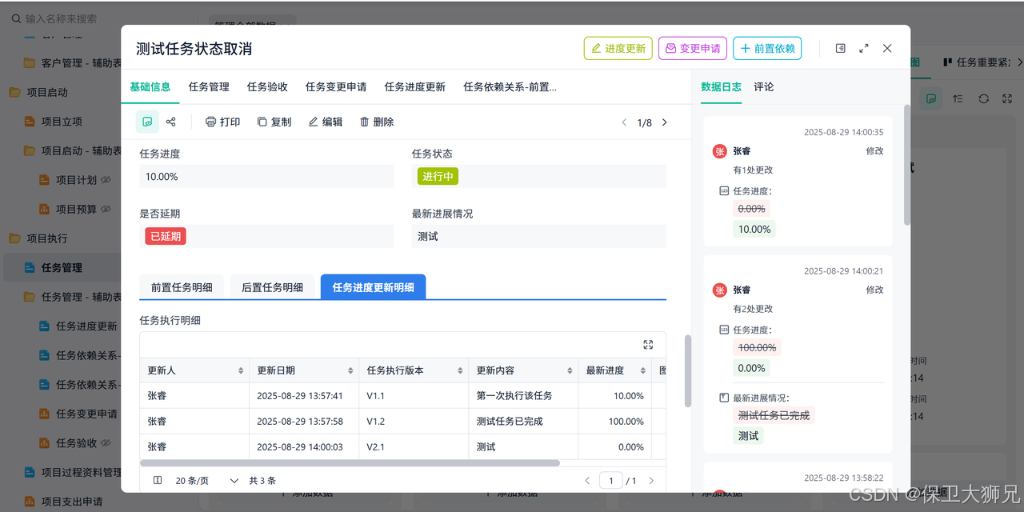The width and height of the screenshot is (1024, 512).
Task: Click the 复制 copy button
Action: [274, 122]
